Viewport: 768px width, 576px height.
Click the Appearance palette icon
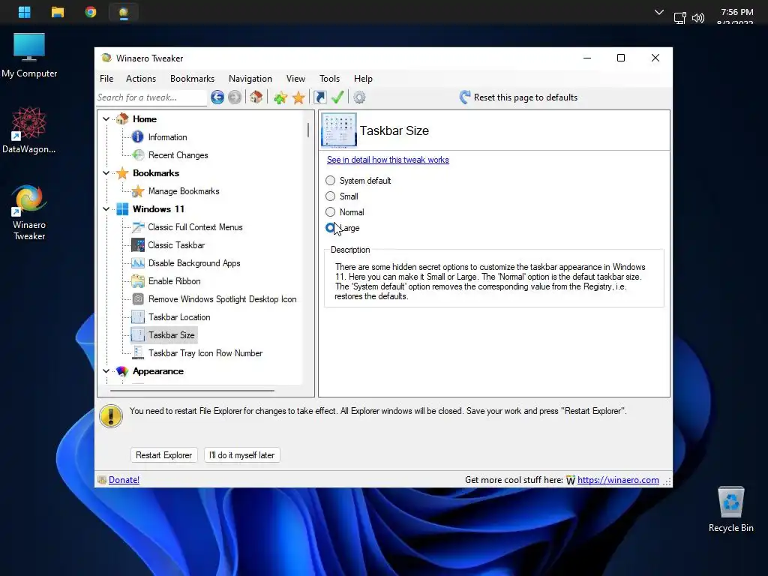(122, 371)
